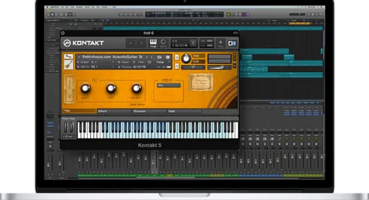The height and width of the screenshot is (200, 369).
Task: Click a white key on the virtual keyboard
Action: point(151,135)
